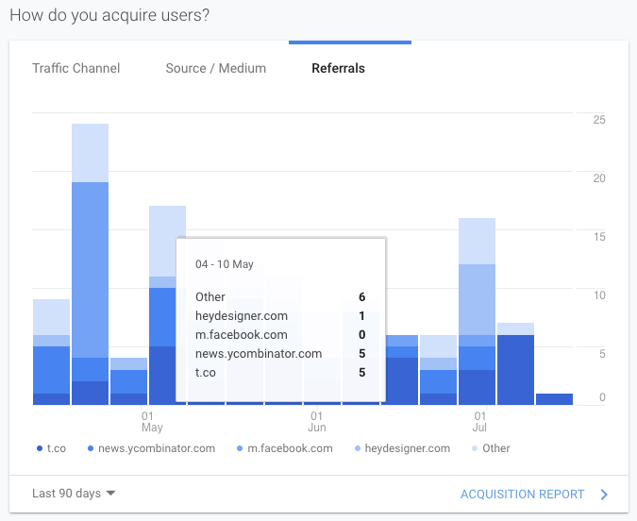Click the 25 y-axis value

[x=599, y=120]
